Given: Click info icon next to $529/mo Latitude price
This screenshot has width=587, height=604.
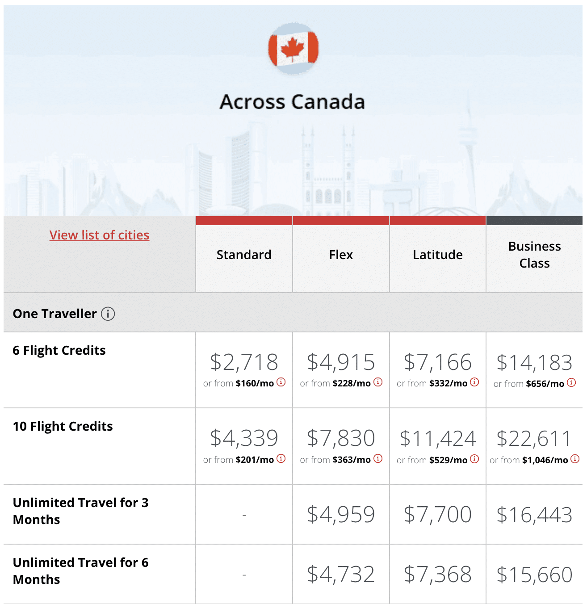Looking at the screenshot, I should click(x=474, y=459).
